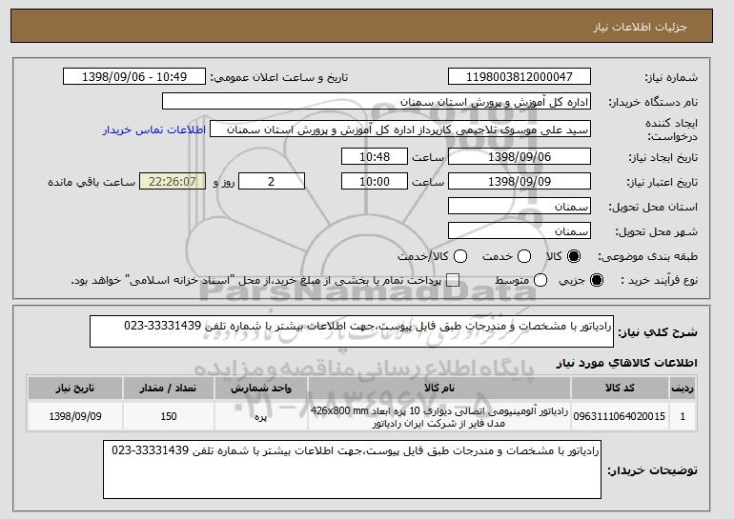
Task: Click the quantity cell 150
Action: coord(169,416)
